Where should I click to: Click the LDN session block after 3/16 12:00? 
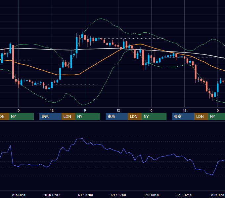68,116
